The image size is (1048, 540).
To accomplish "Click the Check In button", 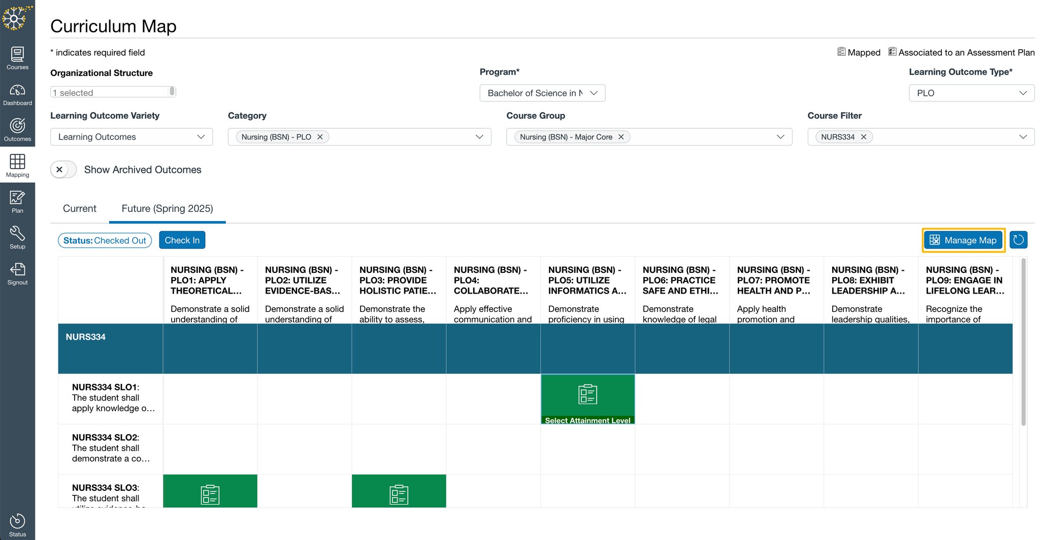I will point(182,240).
